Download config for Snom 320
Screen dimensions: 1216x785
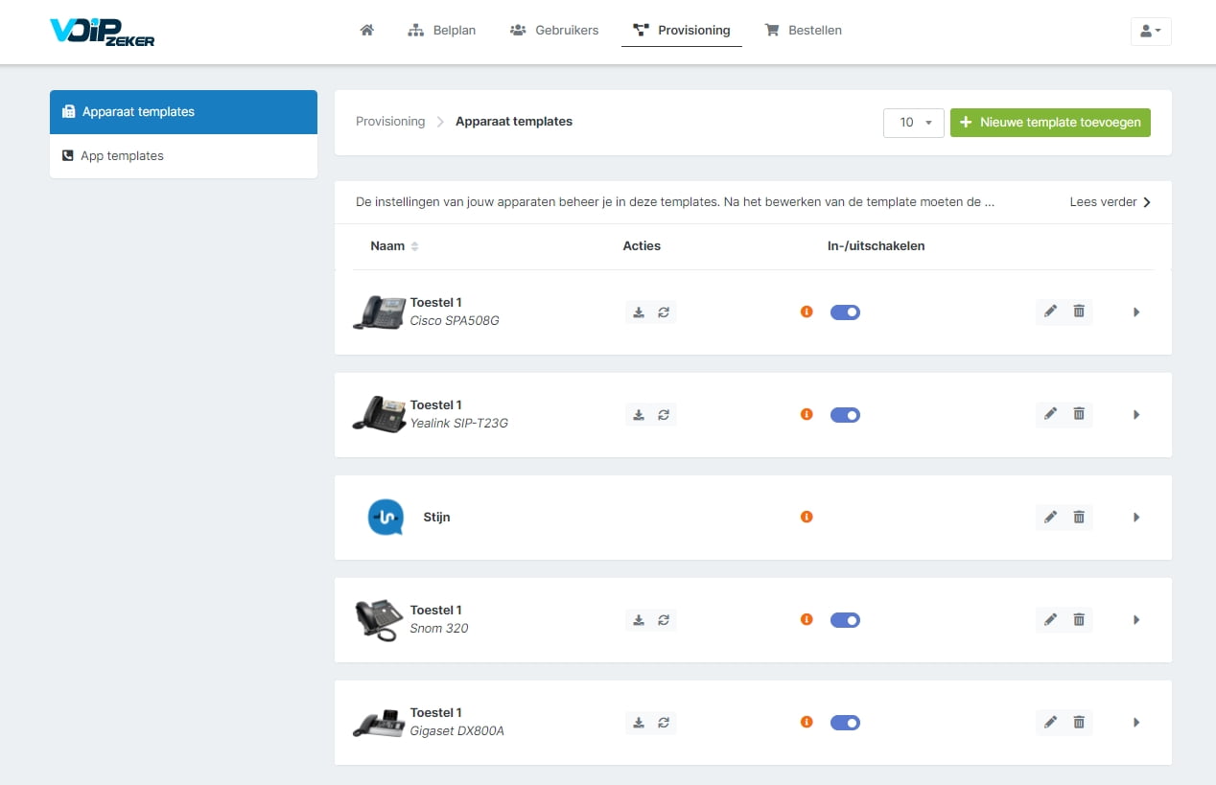639,620
